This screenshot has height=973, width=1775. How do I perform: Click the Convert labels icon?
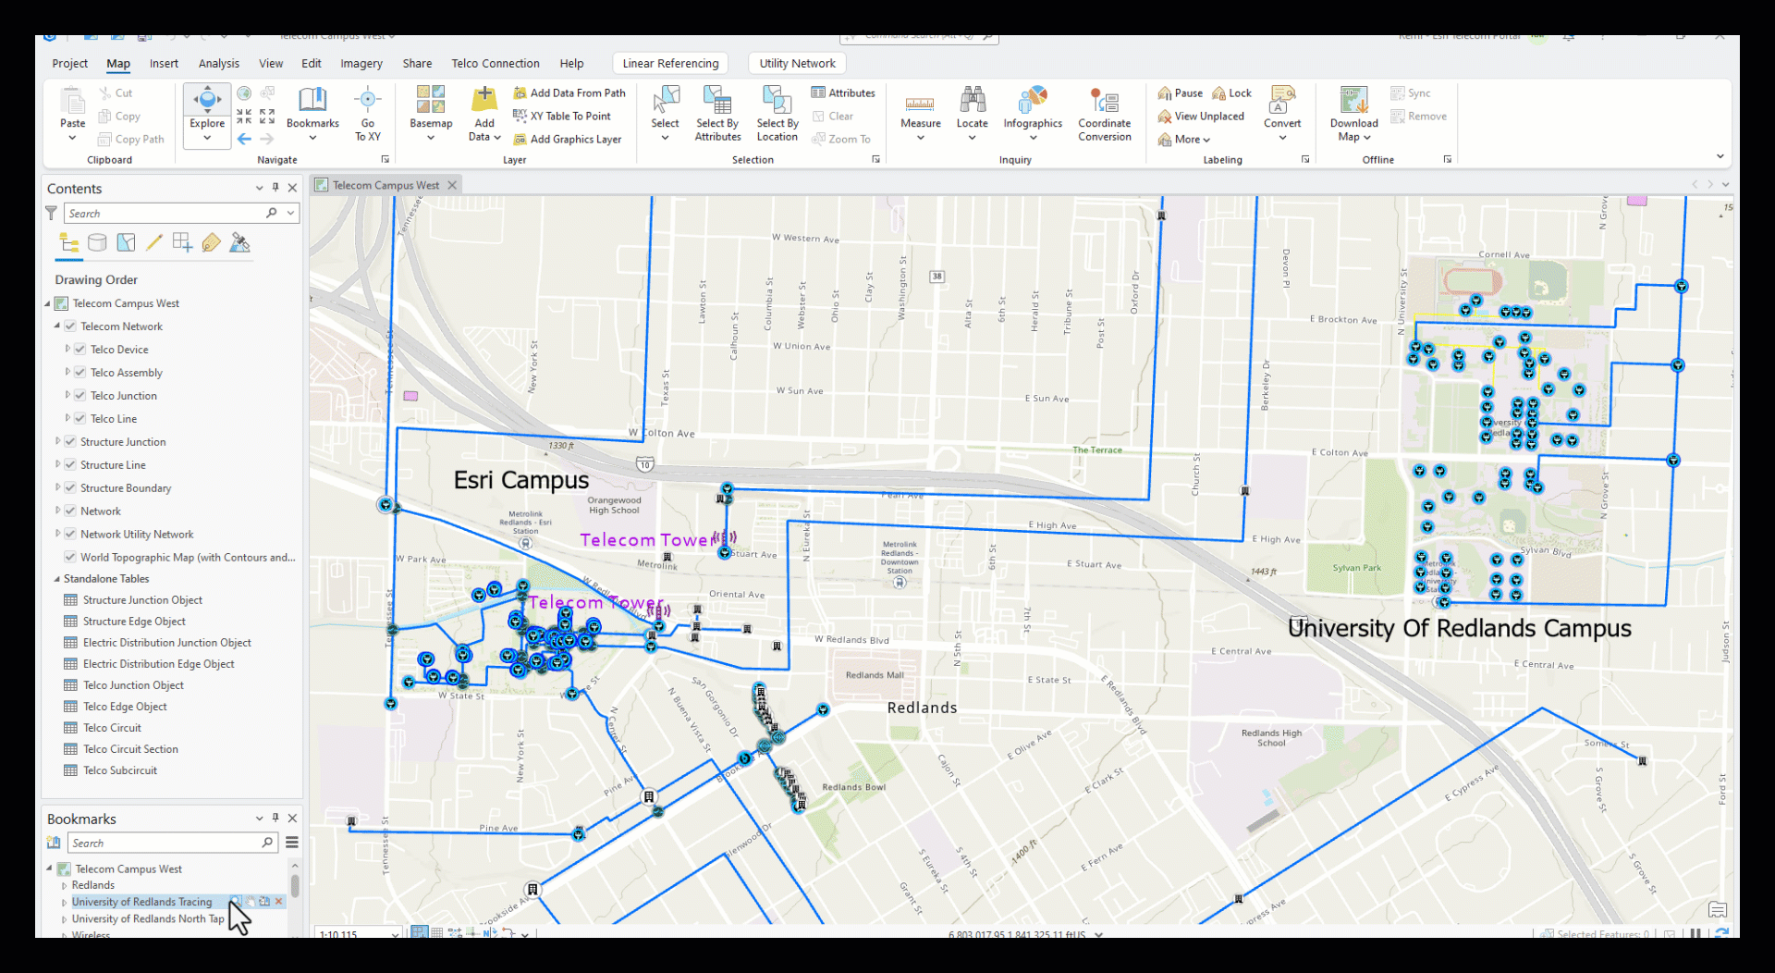coord(1282,99)
